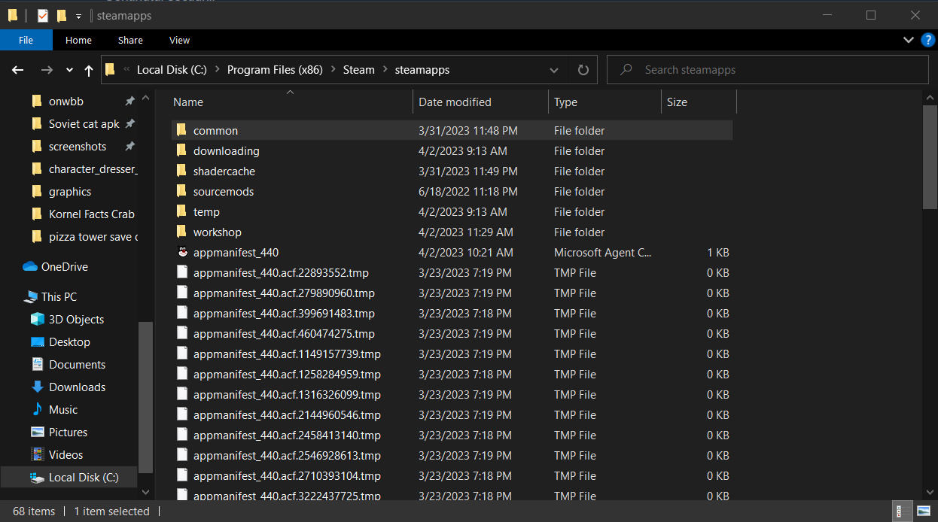This screenshot has height=522, width=938.
Task: Go to Program Files (x86) in breadcrumb
Action: (275, 70)
